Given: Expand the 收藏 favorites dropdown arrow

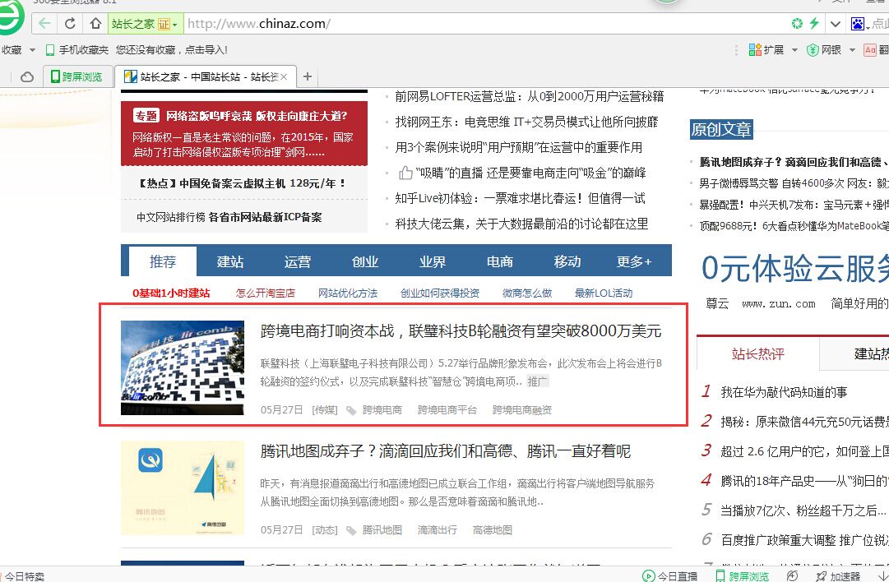Looking at the screenshot, I should click(x=32, y=50).
